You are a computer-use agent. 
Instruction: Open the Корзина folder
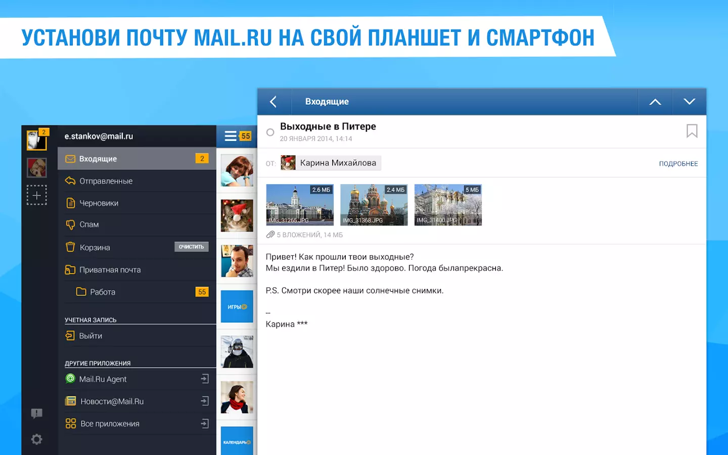[x=137, y=247]
